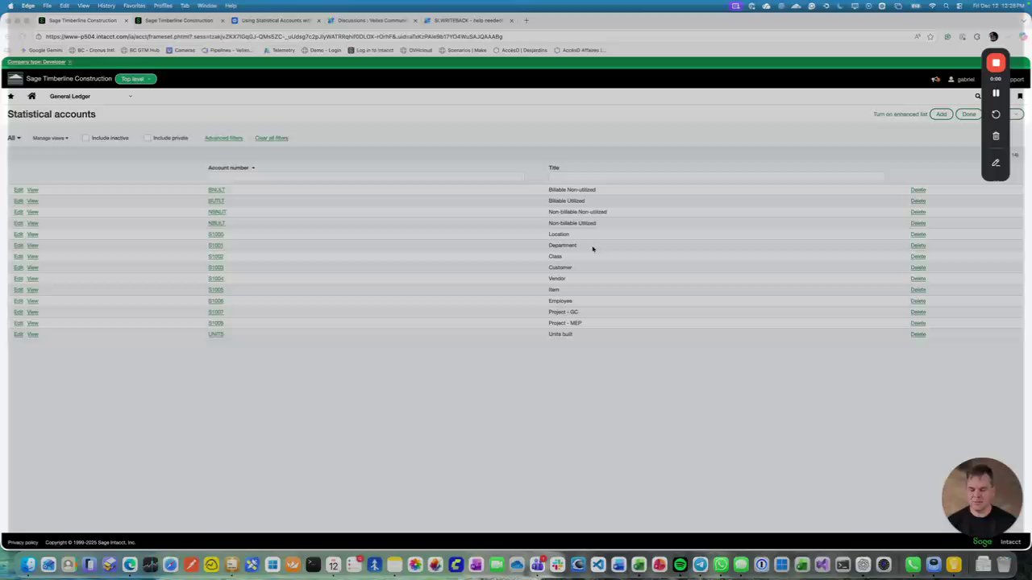
Task: Click Turn on enhanced list link
Action: click(900, 114)
